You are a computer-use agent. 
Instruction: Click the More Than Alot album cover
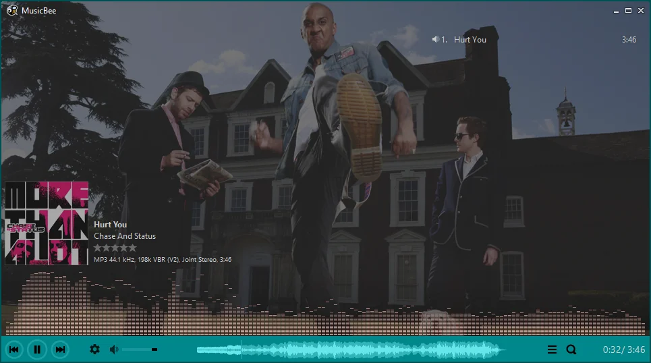coord(47,223)
